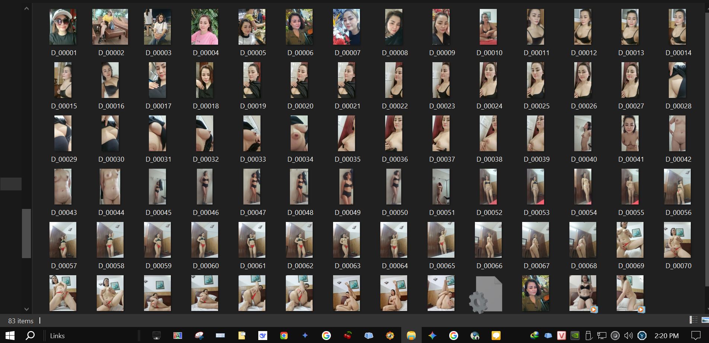Screen dimensions: 709x343
Task: Open Google Chrome from taskbar
Action: tap(284, 336)
